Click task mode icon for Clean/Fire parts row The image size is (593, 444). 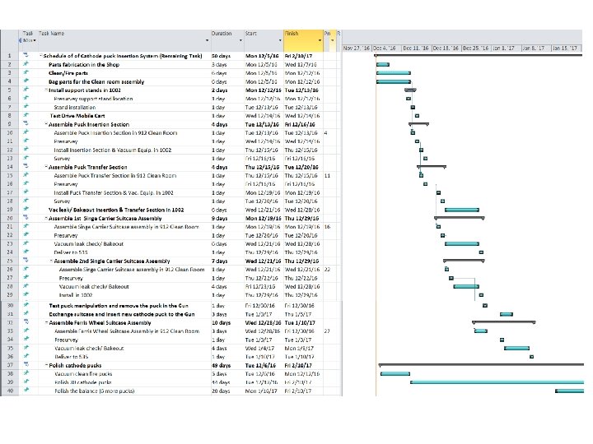click(26, 73)
